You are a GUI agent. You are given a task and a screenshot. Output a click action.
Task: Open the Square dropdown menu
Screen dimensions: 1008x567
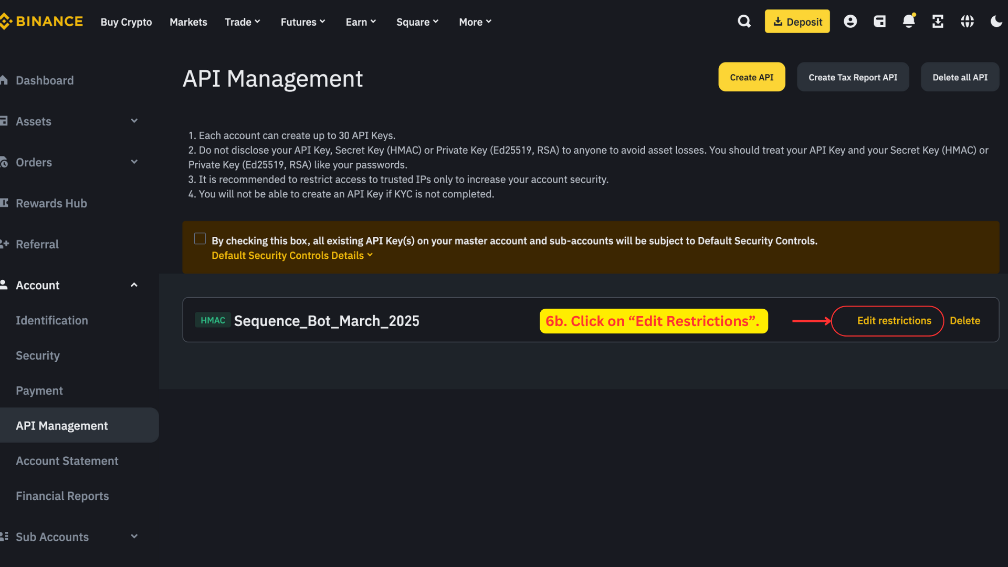tap(417, 22)
